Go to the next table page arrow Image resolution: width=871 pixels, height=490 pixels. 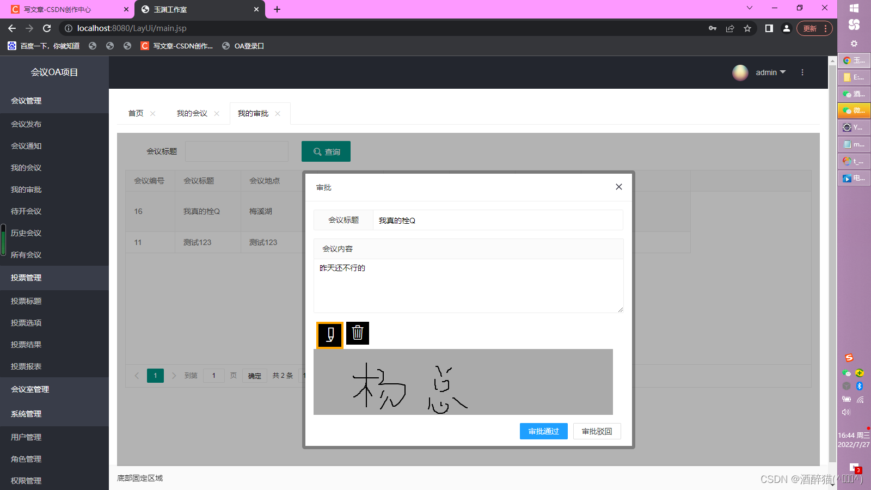(174, 376)
